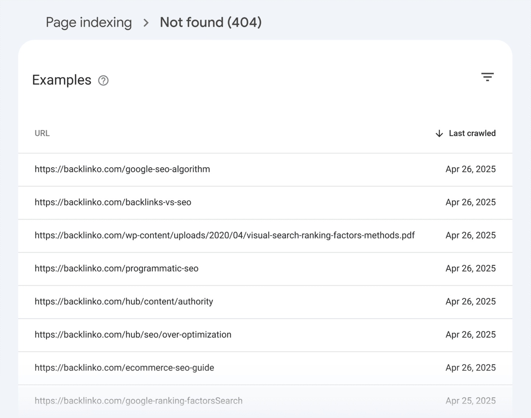Click the Examples section heading
The width and height of the screenshot is (531, 418).
[x=62, y=80]
